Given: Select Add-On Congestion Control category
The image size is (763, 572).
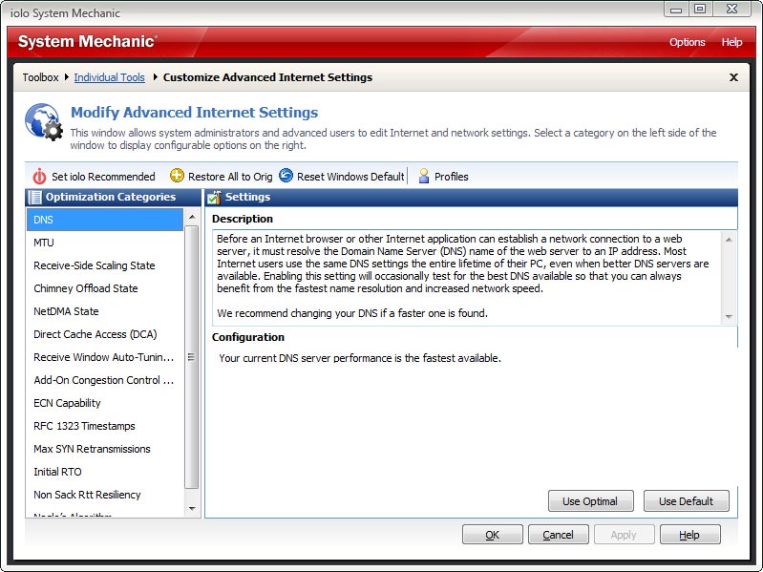Looking at the screenshot, I should (x=105, y=380).
